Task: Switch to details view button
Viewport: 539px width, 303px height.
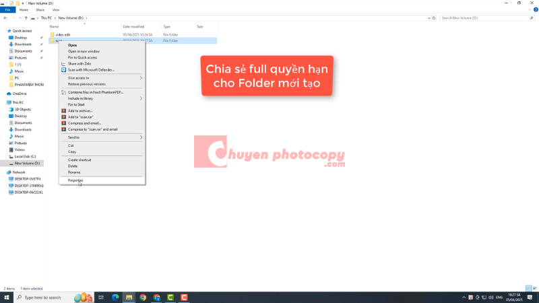Action: coord(529,289)
